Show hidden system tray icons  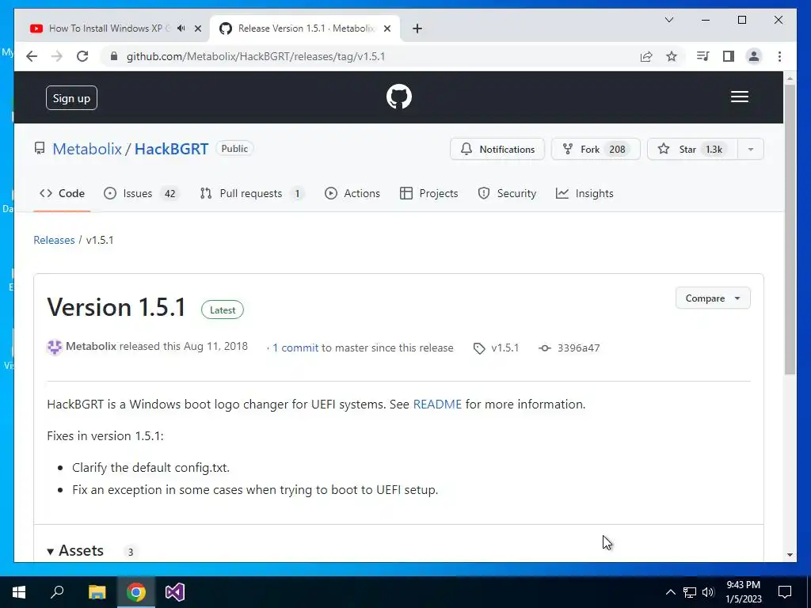tap(670, 592)
